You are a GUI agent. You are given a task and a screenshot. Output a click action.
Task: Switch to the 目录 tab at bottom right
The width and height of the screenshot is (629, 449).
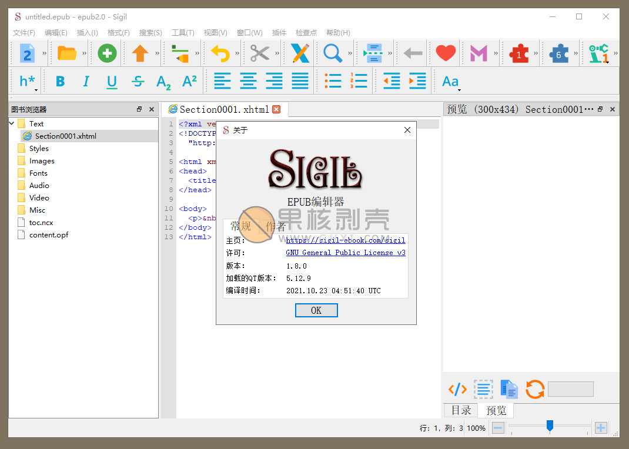coord(461,410)
